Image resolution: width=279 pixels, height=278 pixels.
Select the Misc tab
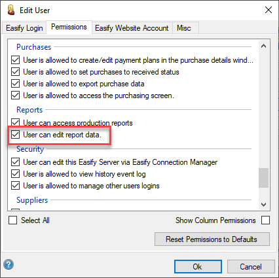tap(184, 28)
